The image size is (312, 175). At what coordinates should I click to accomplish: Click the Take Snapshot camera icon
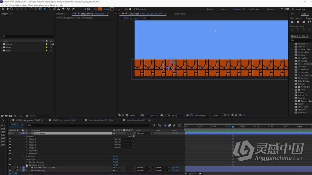pos(162,115)
